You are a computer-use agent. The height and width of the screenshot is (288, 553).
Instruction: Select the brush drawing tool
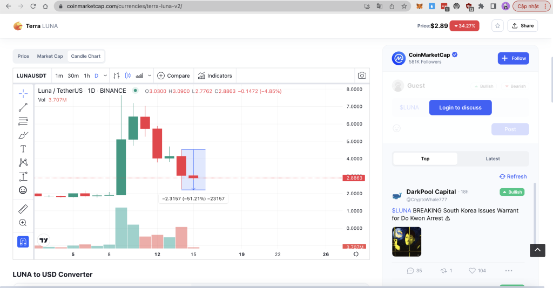click(x=23, y=135)
